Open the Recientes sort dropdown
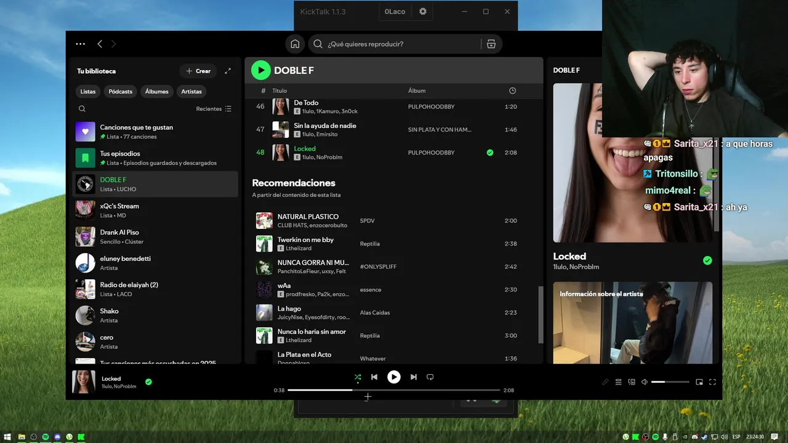This screenshot has width=788, height=443. (x=214, y=109)
